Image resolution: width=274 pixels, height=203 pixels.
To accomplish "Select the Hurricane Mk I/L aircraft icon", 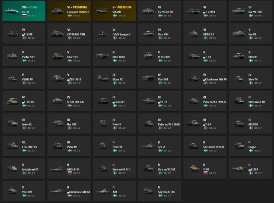I will [57, 191].
